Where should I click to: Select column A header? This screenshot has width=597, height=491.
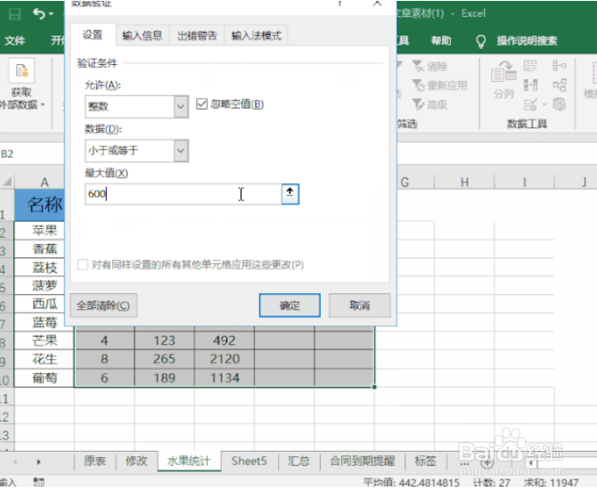[x=45, y=182]
